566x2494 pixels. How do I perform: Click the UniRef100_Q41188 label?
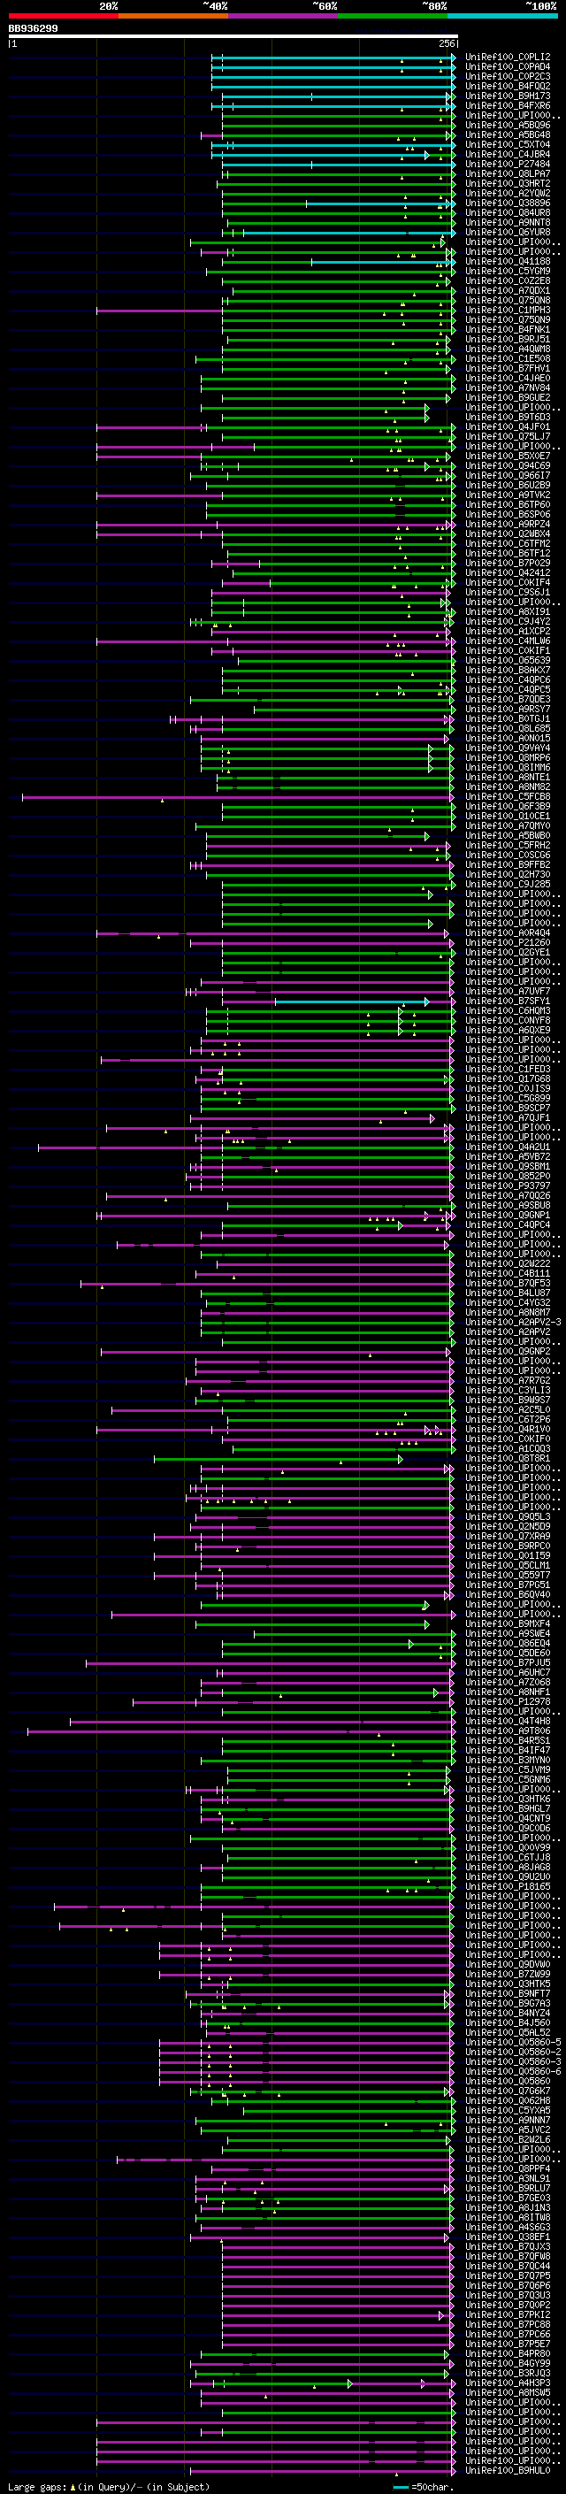tap(508, 261)
